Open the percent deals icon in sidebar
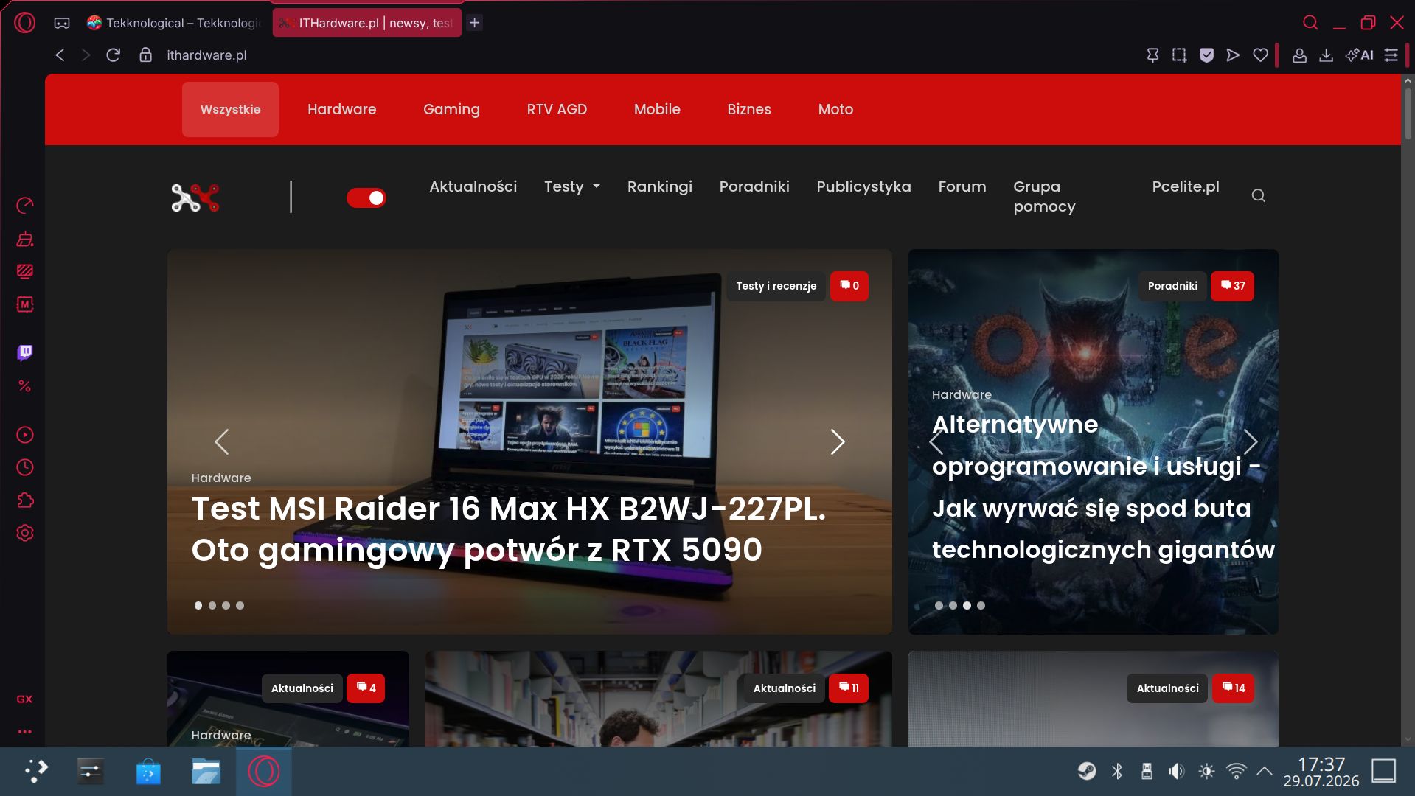1415x796 pixels. point(25,385)
